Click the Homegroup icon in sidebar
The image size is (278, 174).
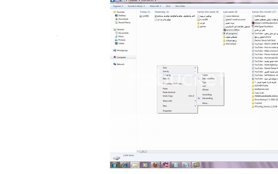pos(115,50)
